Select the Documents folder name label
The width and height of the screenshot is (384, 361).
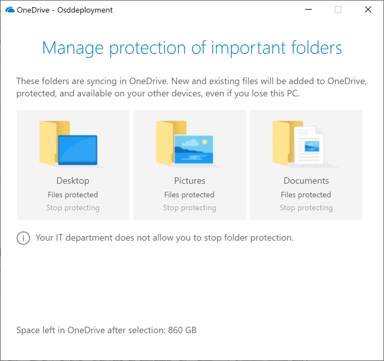click(x=306, y=181)
